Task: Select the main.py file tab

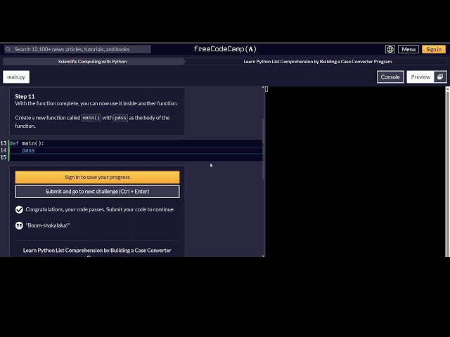Action: point(16,77)
